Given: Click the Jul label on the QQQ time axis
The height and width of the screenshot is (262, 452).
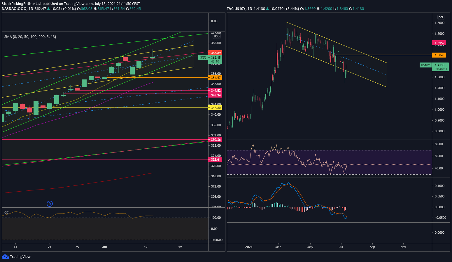Looking at the screenshot, I should (105, 247).
